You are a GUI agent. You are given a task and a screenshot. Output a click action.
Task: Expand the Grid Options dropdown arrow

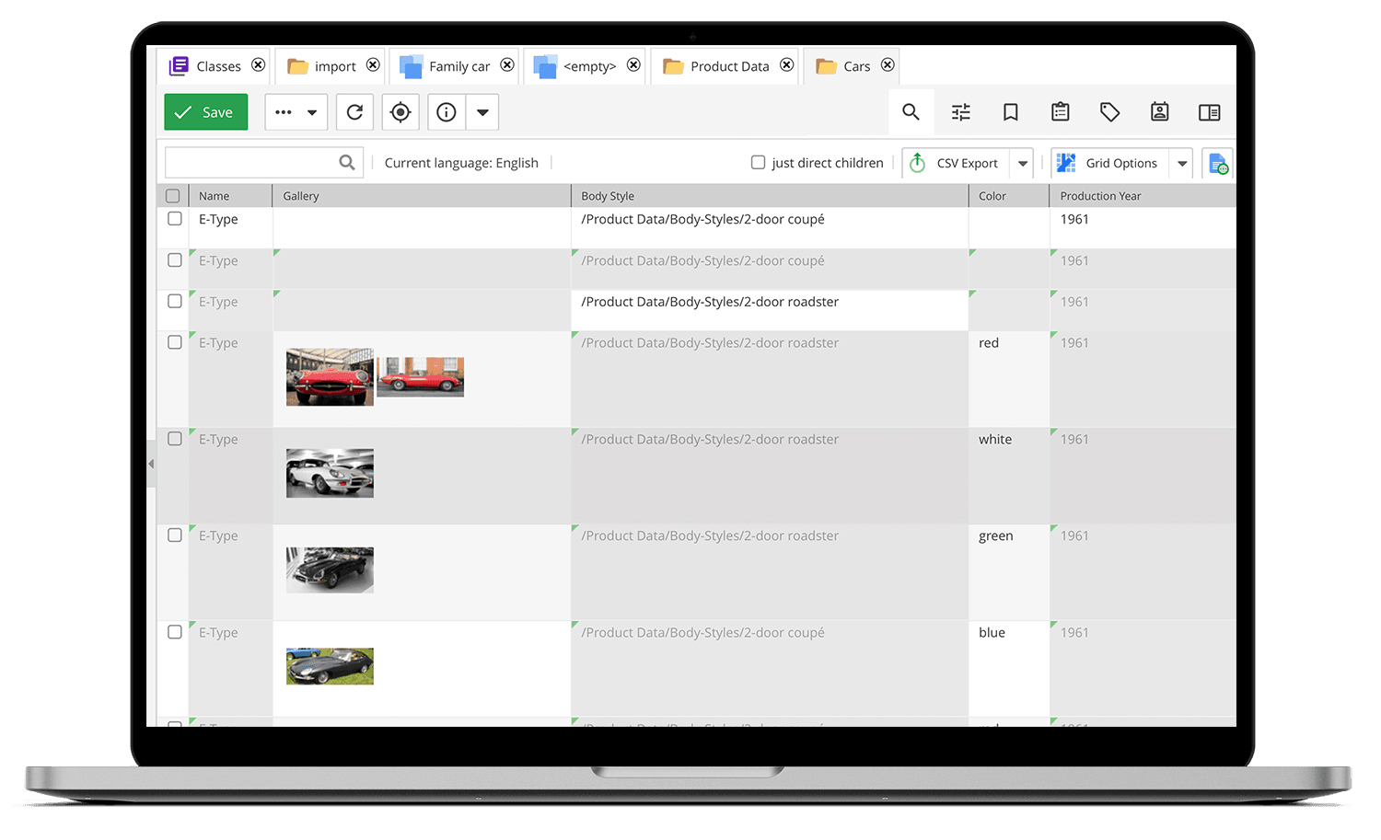click(x=1181, y=164)
